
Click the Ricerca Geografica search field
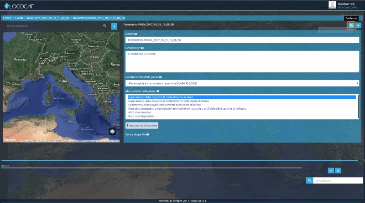[x=53, y=26]
